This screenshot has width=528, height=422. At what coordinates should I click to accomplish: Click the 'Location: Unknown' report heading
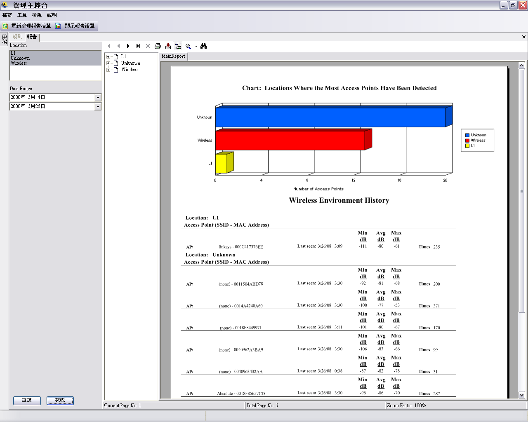tap(210, 255)
